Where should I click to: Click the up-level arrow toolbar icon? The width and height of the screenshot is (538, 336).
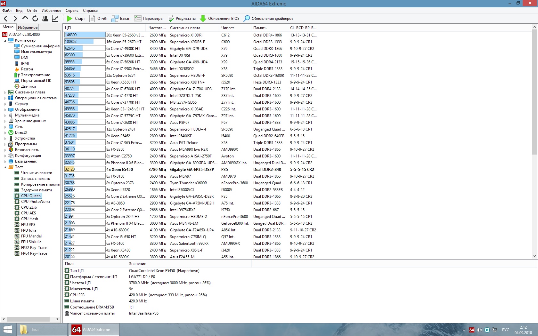(x=25, y=18)
